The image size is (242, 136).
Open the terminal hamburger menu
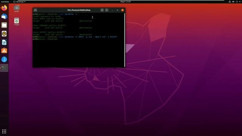point(107,10)
